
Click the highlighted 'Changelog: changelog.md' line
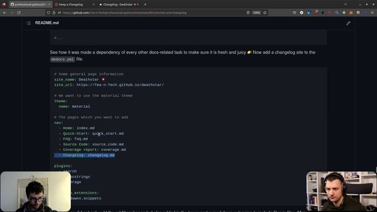[84, 155]
